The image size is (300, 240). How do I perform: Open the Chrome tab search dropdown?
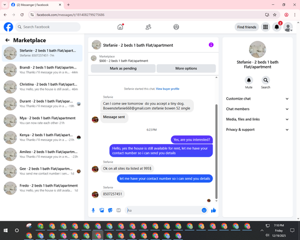click(x=5, y=5)
